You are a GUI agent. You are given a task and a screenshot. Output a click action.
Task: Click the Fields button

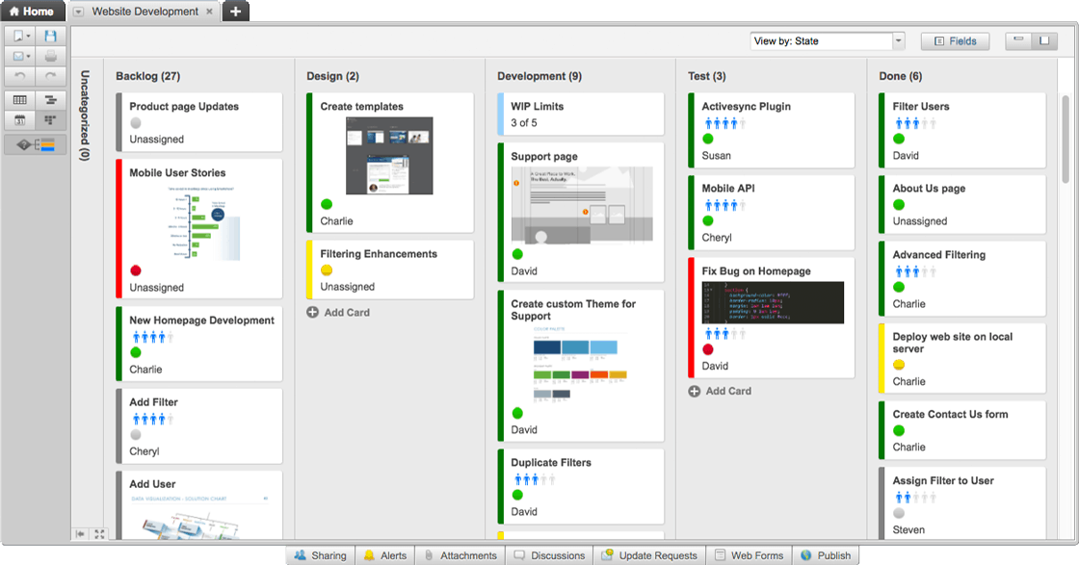954,41
